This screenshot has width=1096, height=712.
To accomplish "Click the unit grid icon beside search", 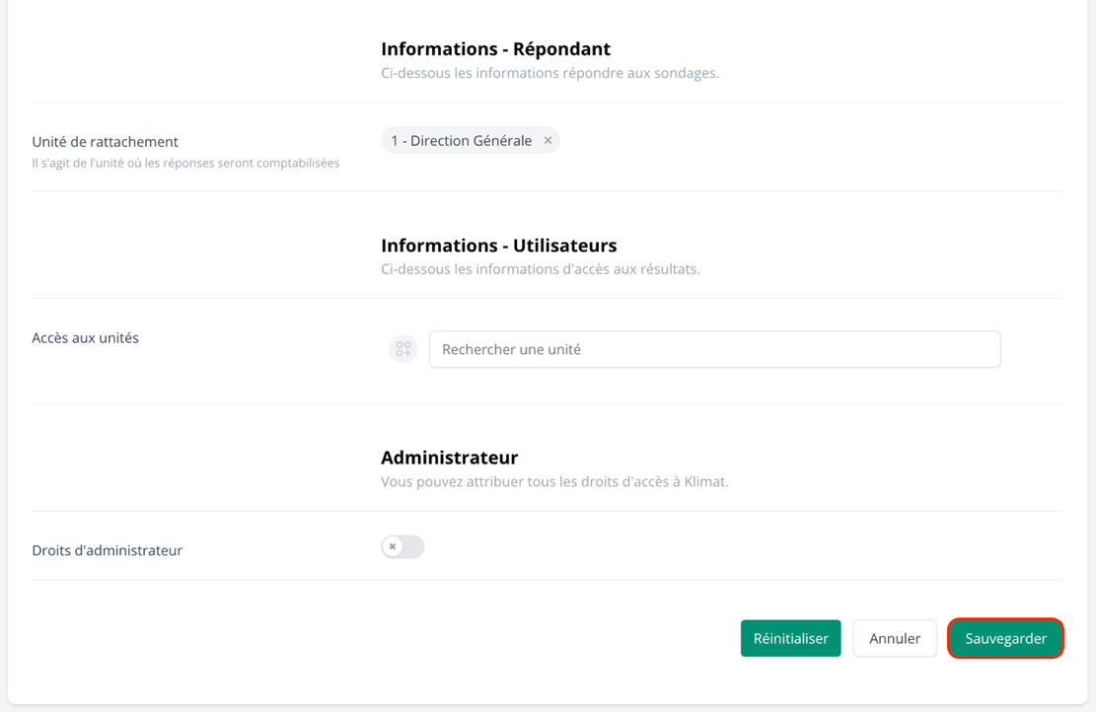I will point(403,349).
